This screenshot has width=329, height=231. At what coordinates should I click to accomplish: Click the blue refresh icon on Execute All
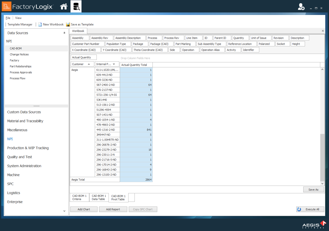[x=299, y=209]
